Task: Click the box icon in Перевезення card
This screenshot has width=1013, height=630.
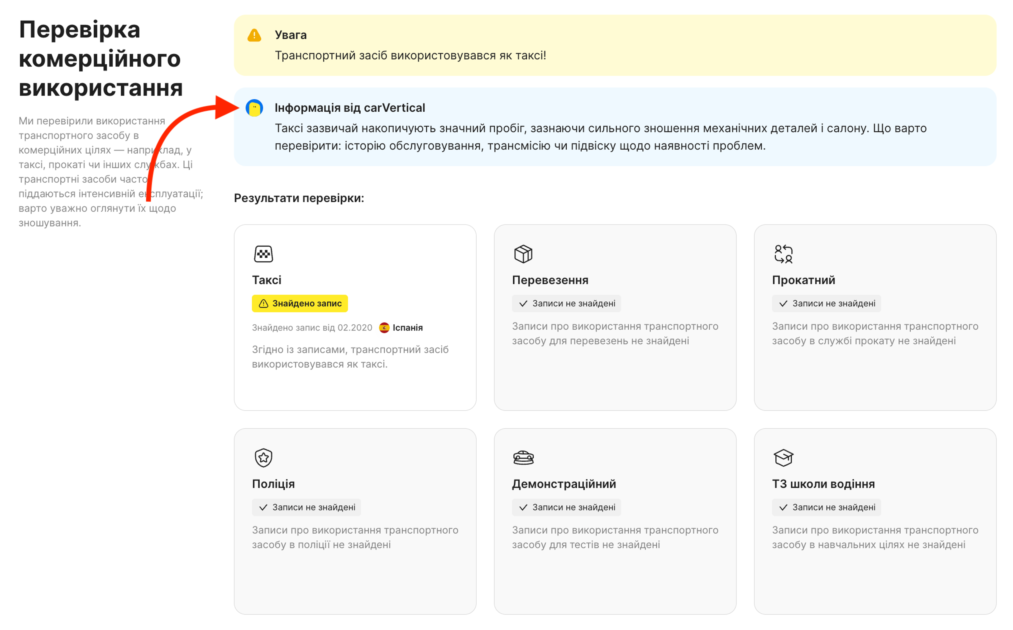Action: (523, 254)
